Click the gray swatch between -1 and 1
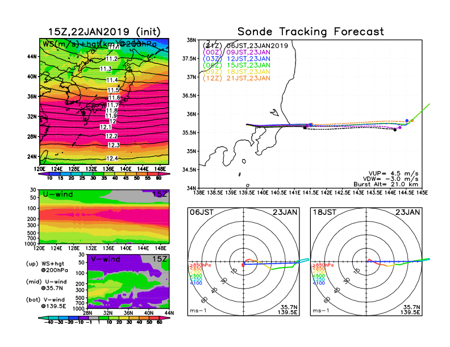 coord(93,318)
